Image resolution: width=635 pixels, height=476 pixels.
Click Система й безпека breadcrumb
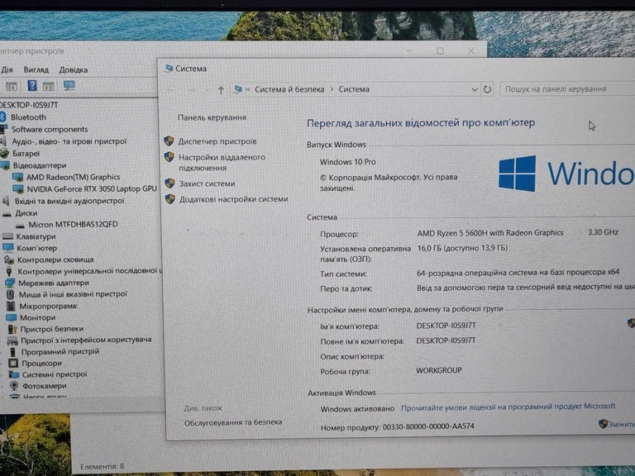[x=289, y=89]
